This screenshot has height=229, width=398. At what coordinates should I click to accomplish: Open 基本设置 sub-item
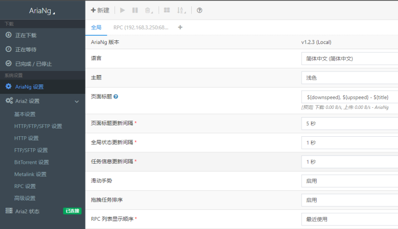click(x=25, y=115)
